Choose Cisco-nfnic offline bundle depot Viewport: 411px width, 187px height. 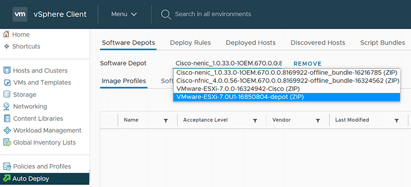pos(286,81)
